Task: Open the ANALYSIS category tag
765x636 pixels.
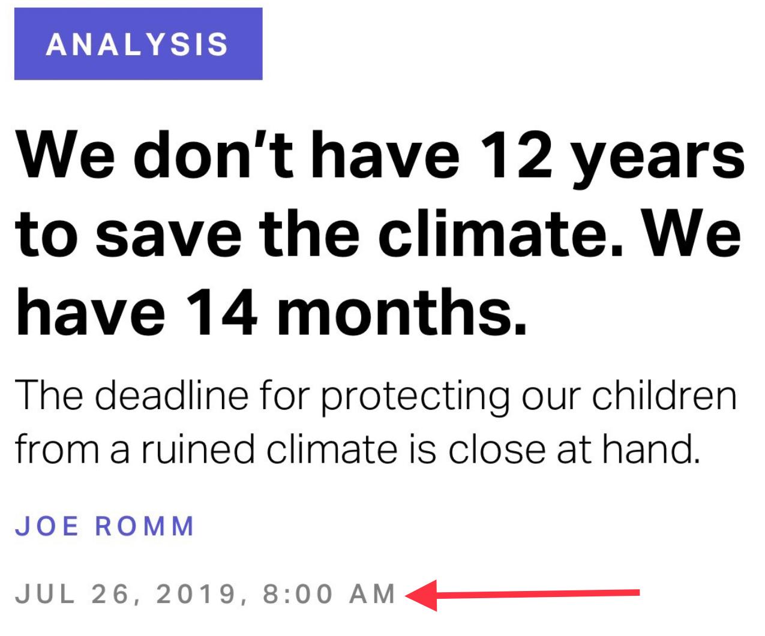Action: [138, 44]
